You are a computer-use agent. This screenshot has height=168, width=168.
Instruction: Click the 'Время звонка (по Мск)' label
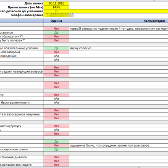point(26,7)
